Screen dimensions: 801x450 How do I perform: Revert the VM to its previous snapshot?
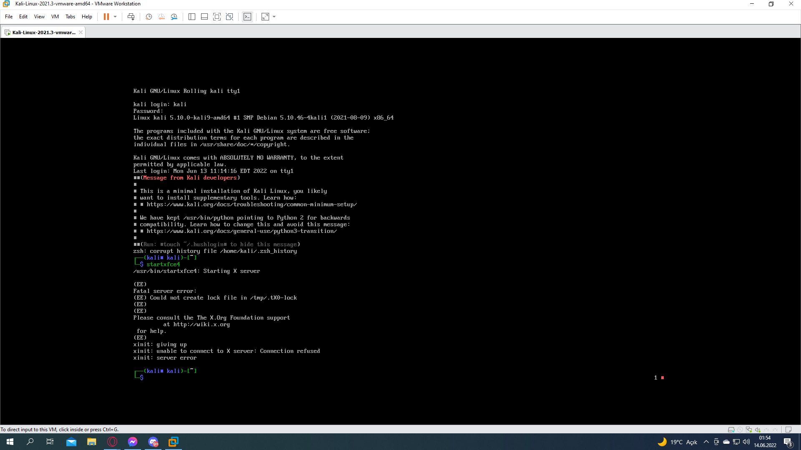coord(161,17)
